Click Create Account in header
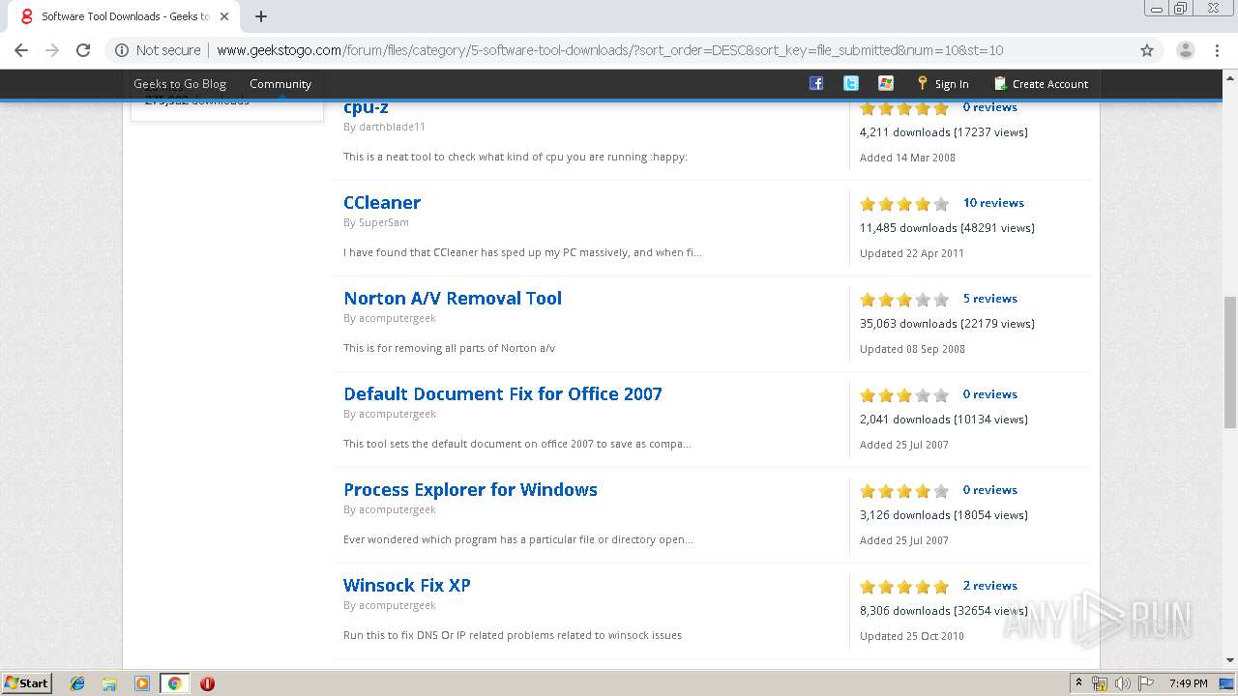Viewport: 1238px width, 696px height. point(1041,84)
